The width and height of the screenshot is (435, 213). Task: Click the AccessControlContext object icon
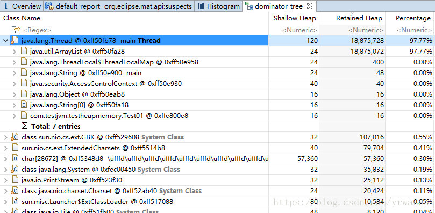24,83
